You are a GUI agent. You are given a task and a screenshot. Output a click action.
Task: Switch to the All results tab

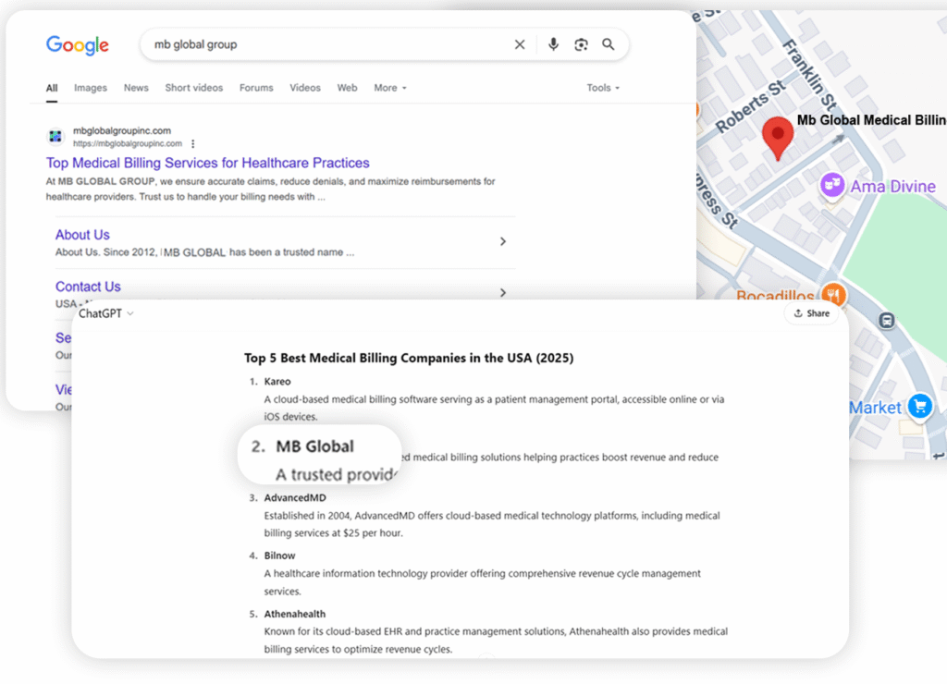[x=52, y=88]
